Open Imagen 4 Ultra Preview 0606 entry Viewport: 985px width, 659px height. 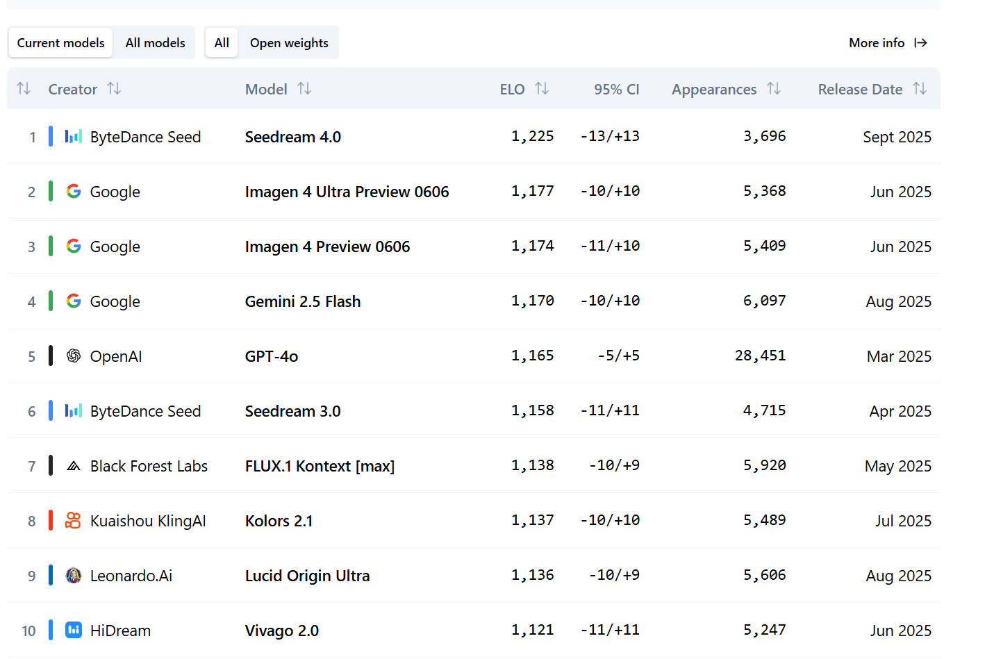click(347, 192)
